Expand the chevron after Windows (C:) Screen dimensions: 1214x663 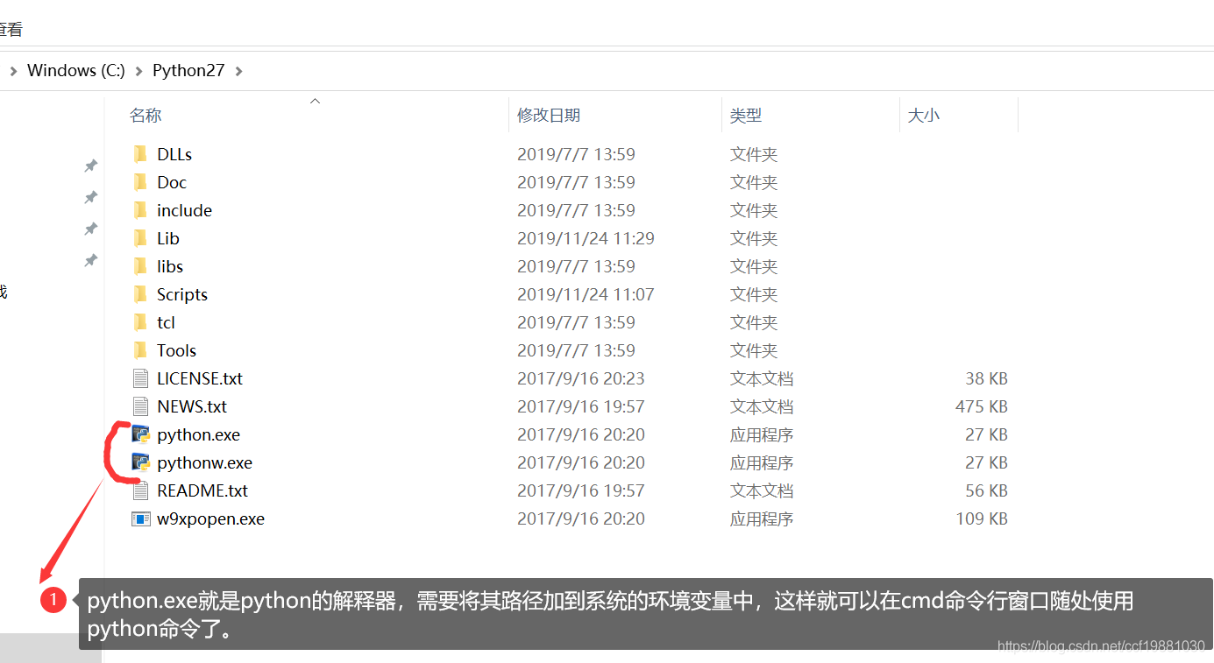click(x=137, y=70)
